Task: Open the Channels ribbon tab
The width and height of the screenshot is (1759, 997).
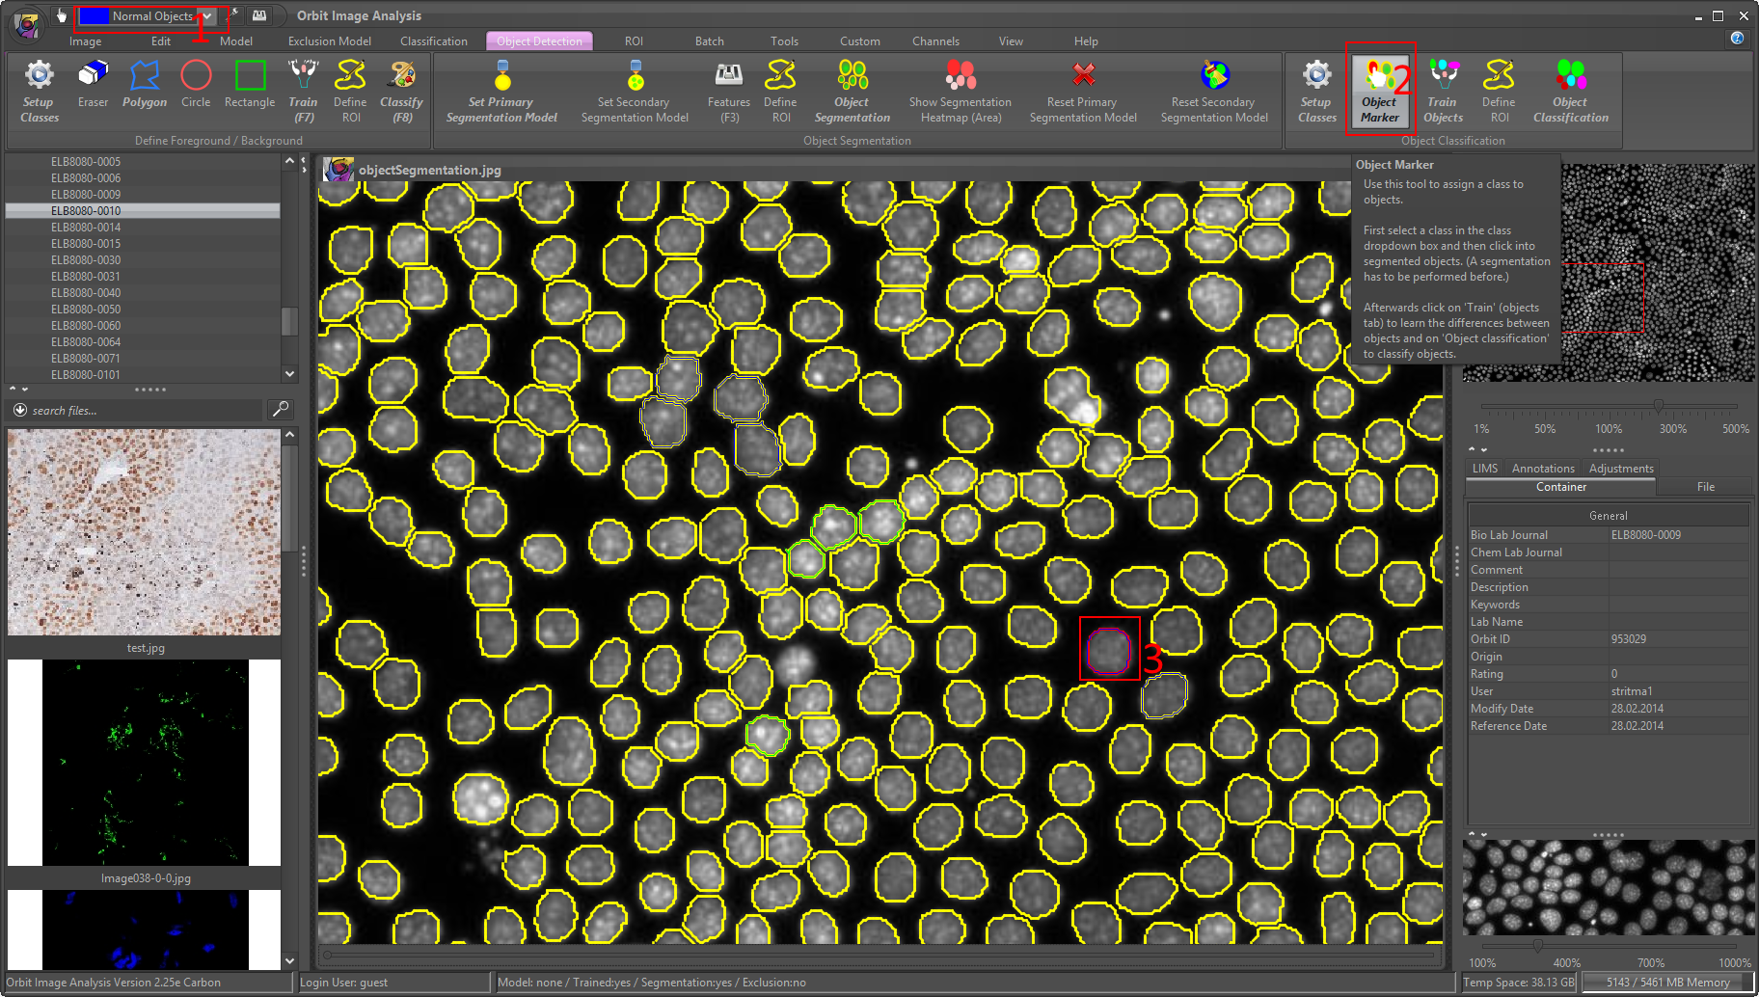Action: click(935, 41)
